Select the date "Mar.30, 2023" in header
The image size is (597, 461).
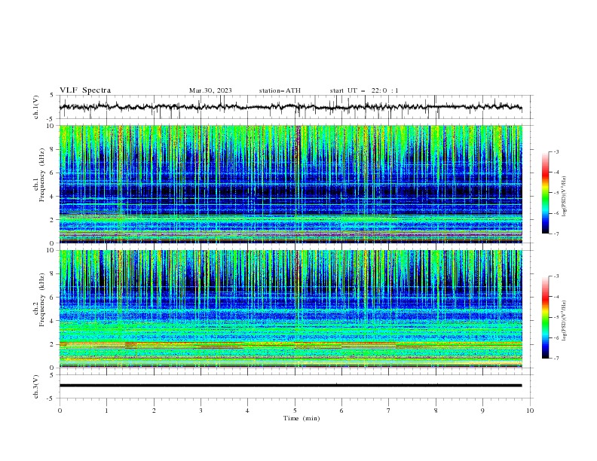point(210,90)
